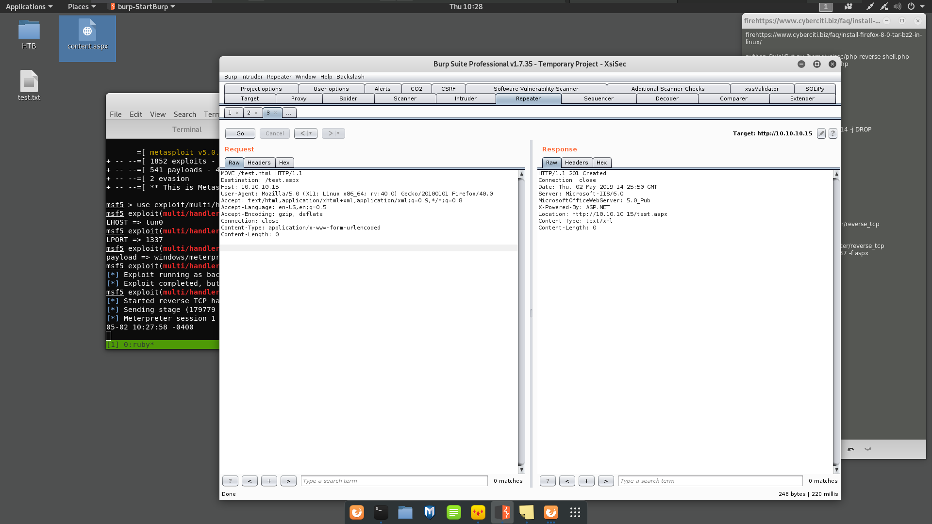This screenshot has height=524, width=932.
Task: Click the Request search '+' button
Action: (269, 481)
